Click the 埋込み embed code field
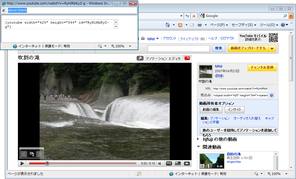The width and height of the screenshot is (296, 179). [240, 95]
